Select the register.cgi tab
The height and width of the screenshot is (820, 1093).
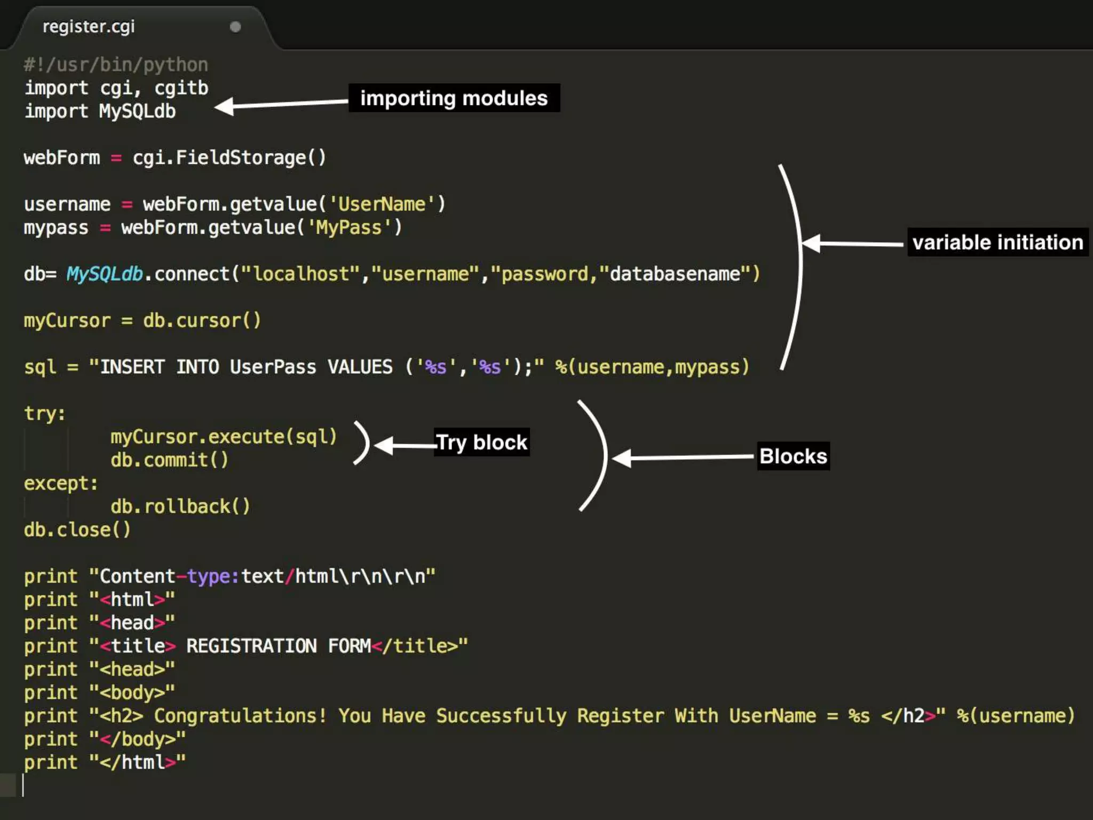pos(89,27)
